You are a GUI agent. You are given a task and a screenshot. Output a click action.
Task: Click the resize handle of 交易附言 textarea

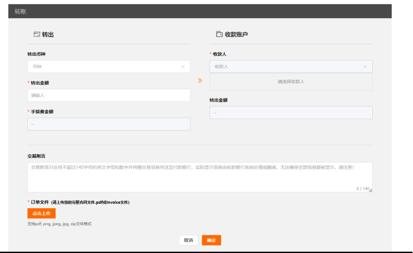[x=370, y=190]
